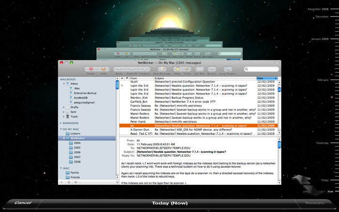Click Cancel in Time Machine bar
The image size is (339, 212).
(x=23, y=203)
